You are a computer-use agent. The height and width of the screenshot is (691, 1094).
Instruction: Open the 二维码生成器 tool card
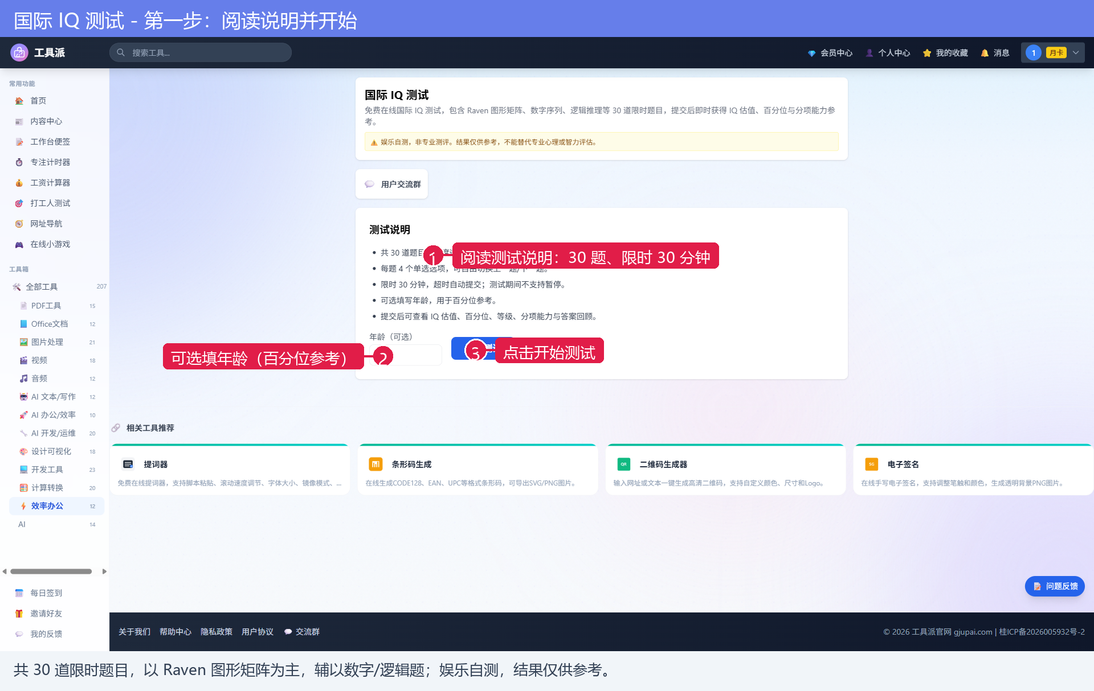725,470
